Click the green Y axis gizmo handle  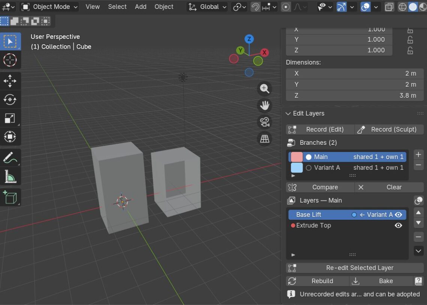(x=240, y=51)
